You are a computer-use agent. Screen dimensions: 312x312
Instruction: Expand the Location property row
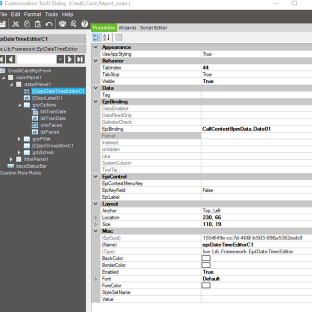(x=96, y=217)
